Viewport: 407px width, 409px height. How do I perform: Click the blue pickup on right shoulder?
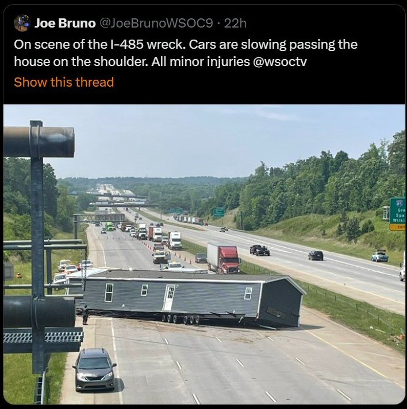coord(380,256)
